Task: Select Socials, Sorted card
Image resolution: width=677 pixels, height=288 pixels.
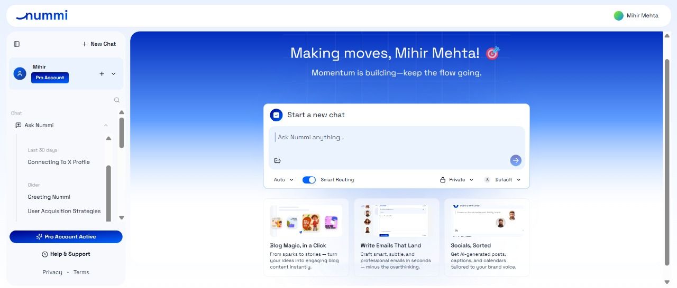Action: point(487,237)
